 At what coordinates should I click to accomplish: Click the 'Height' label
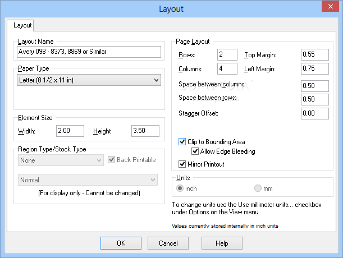tap(102, 131)
